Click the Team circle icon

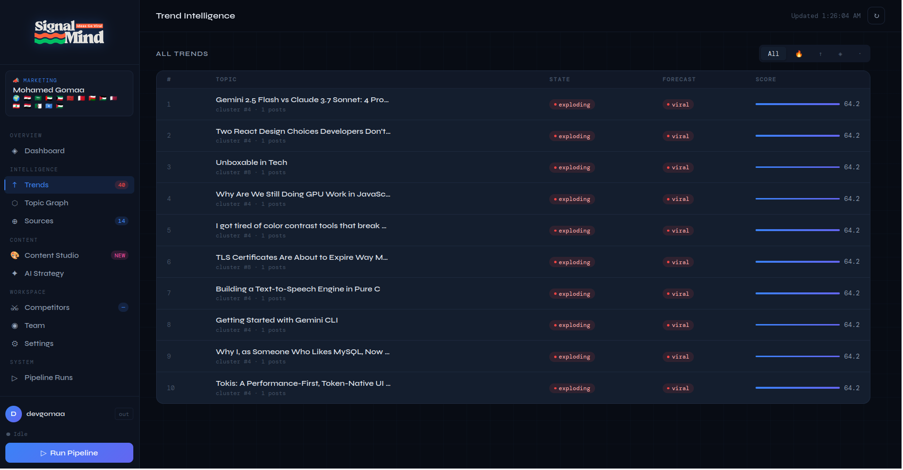tap(15, 326)
